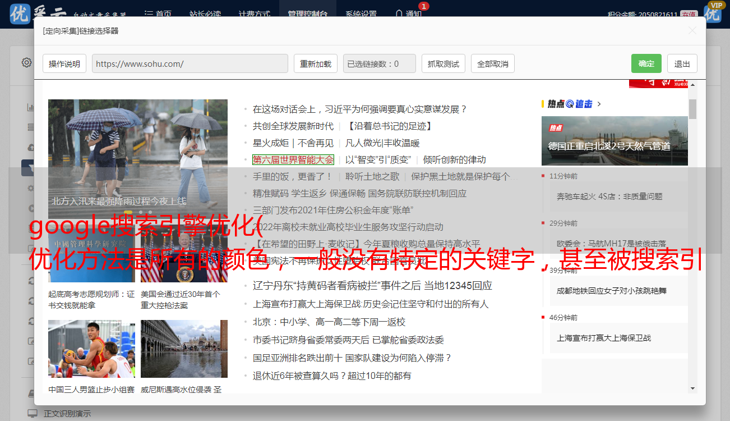Confirm with the green 确定 button

pyautogui.click(x=646, y=63)
